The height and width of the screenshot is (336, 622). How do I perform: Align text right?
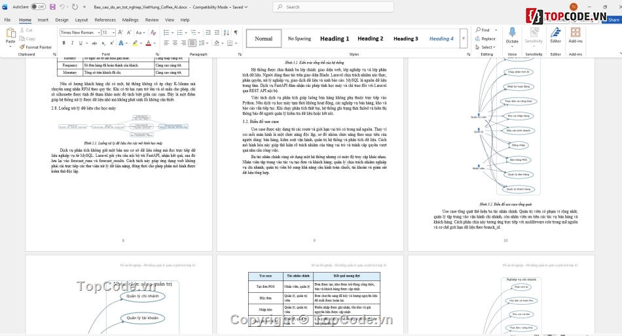tap(183, 42)
